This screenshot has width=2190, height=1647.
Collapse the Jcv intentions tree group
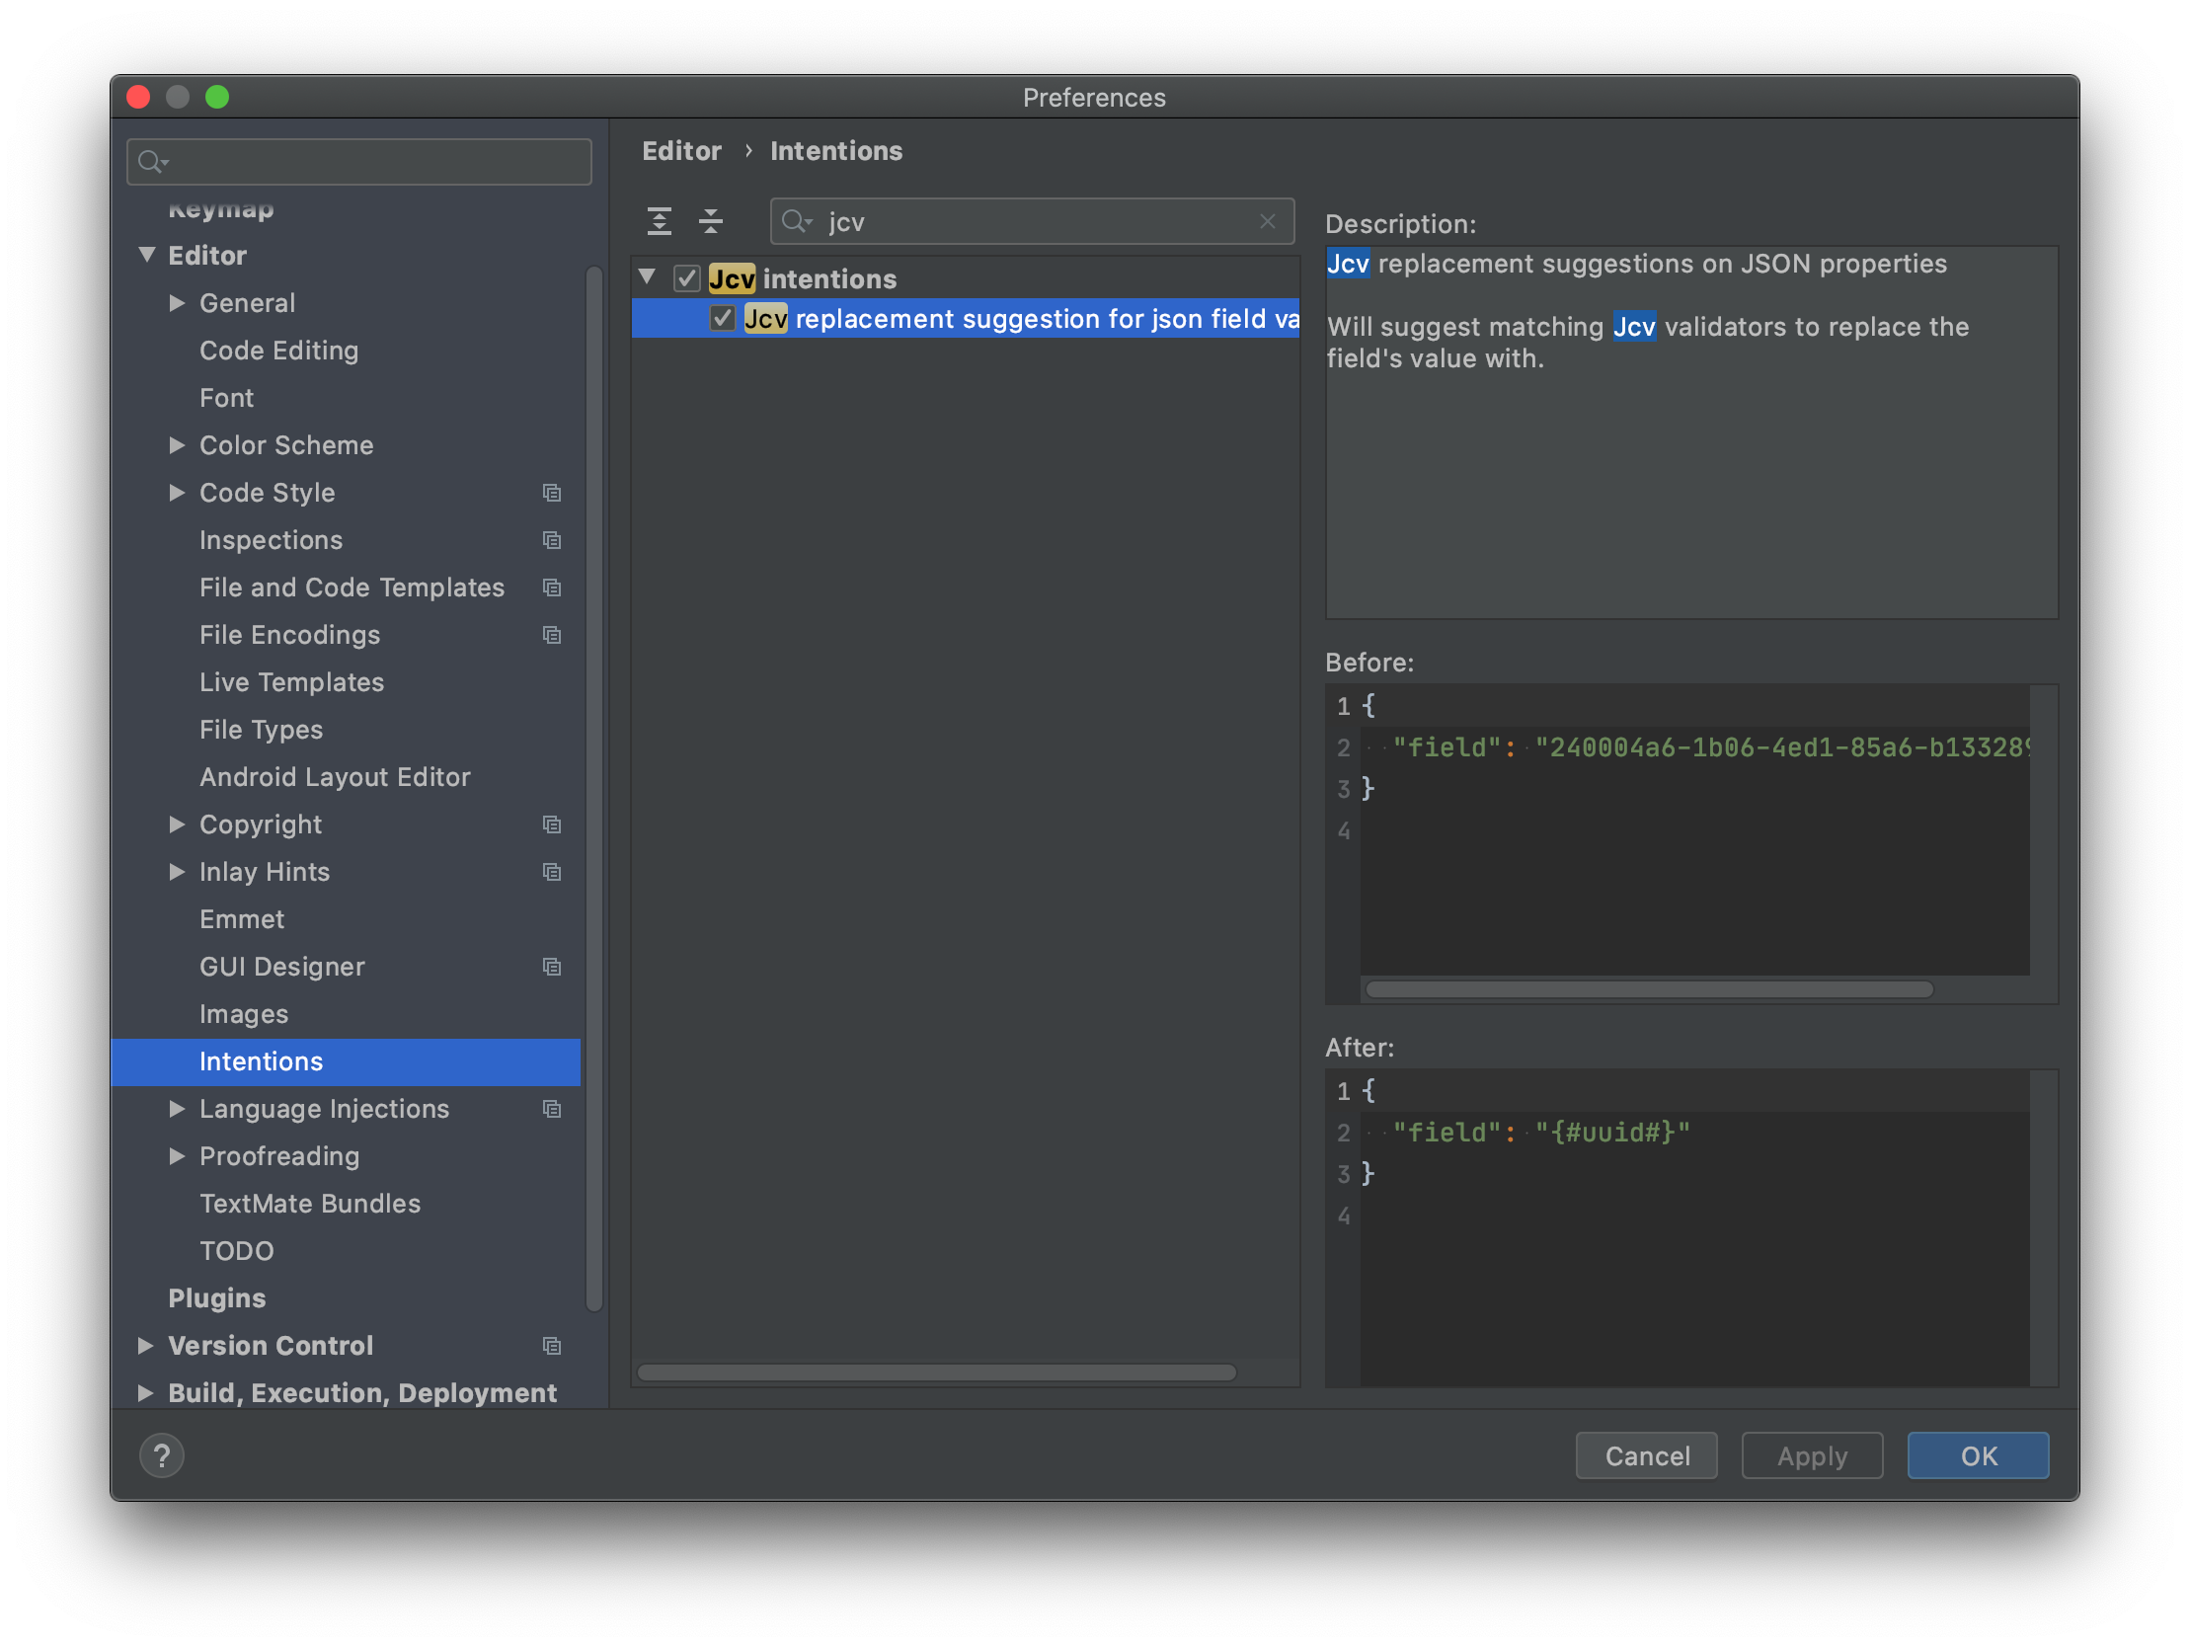tap(648, 277)
